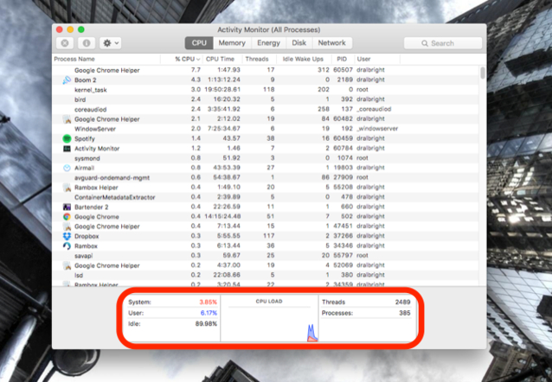Select the kernel_task process row
The width and height of the screenshot is (552, 382).
266,90
